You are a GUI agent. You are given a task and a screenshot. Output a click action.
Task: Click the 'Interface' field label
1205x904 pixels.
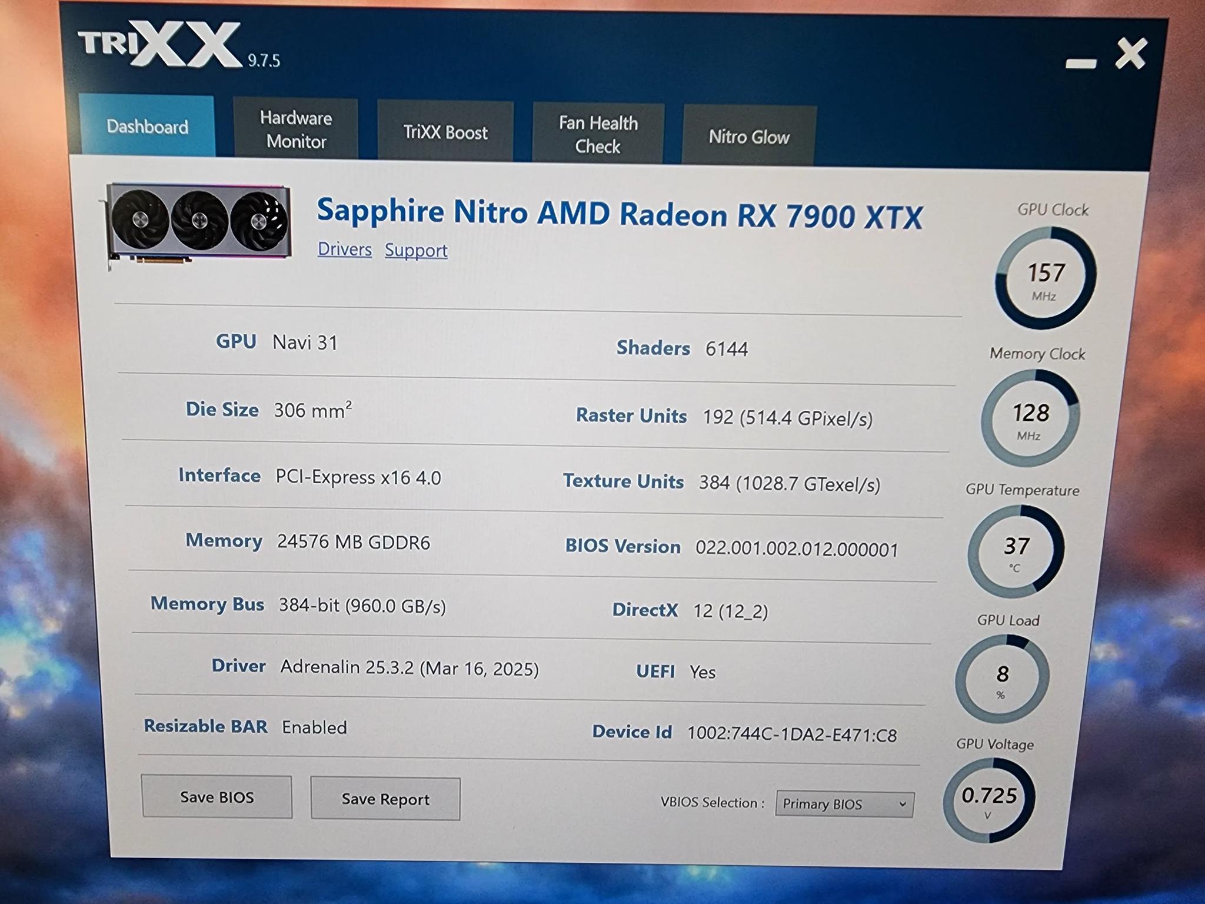click(x=219, y=475)
